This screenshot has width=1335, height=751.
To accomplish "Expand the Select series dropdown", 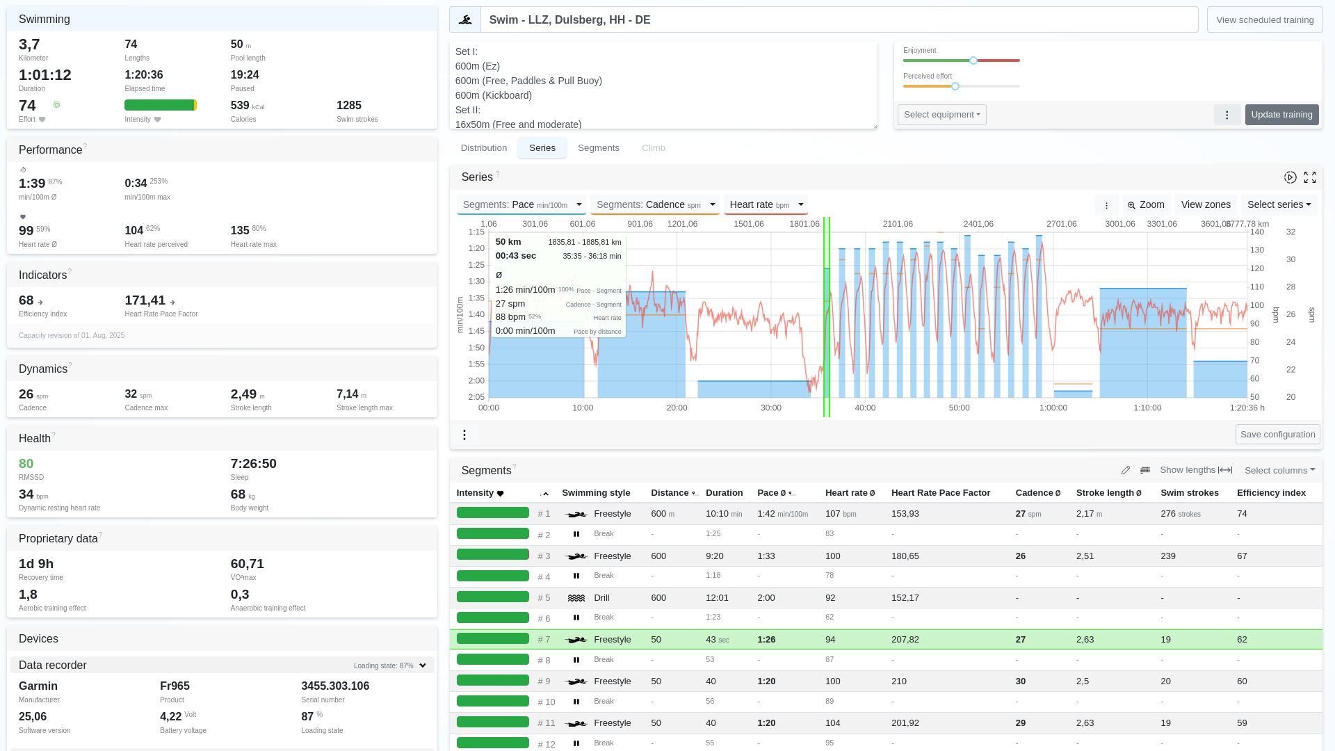I will (1279, 204).
